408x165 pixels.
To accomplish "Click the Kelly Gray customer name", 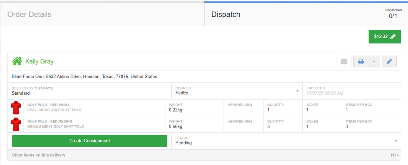I will [x=39, y=61].
